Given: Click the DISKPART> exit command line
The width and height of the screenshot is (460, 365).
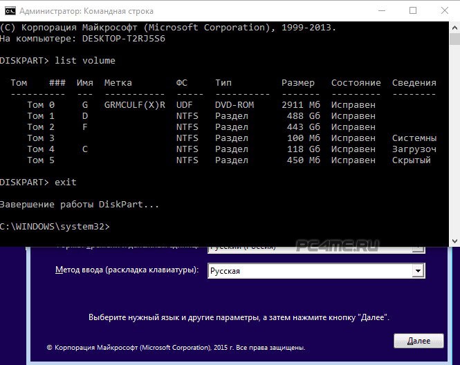Looking at the screenshot, I should pos(38,182).
